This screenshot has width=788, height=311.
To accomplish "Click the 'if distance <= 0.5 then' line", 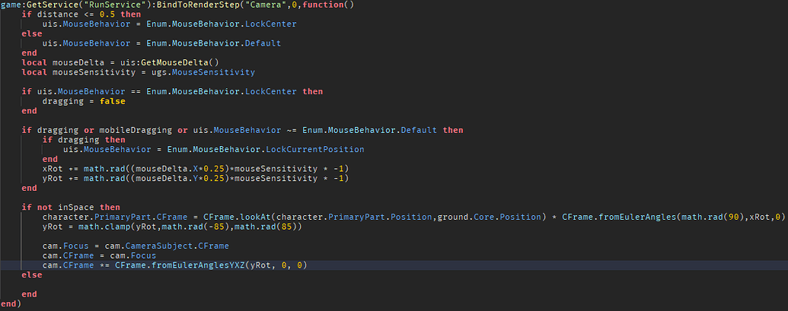I will coord(81,14).
